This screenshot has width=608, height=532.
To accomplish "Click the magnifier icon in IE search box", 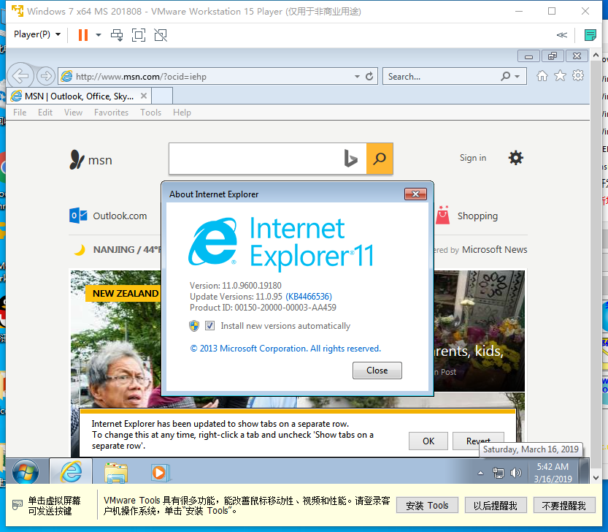I will coord(505,76).
